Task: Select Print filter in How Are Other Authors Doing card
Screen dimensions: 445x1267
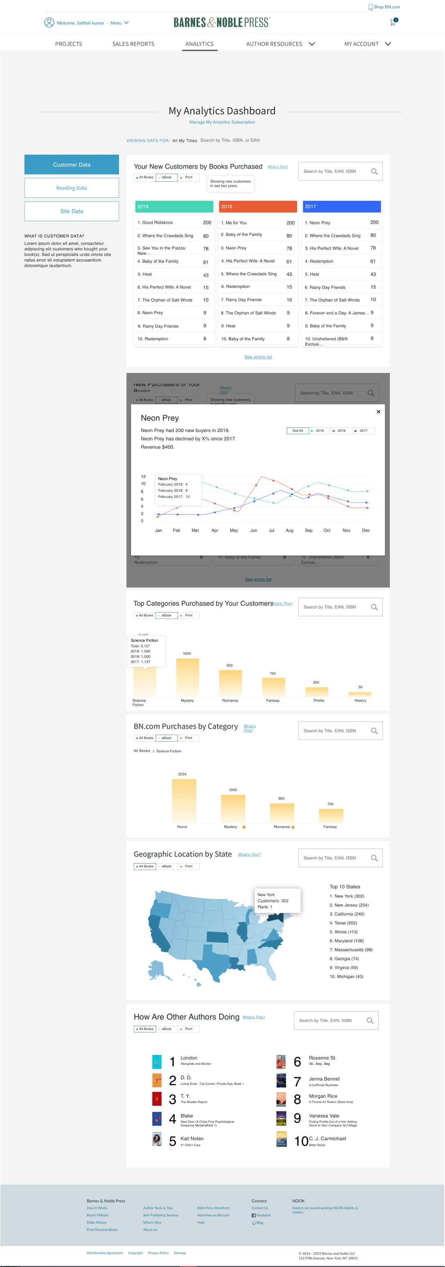Action: click(188, 1029)
